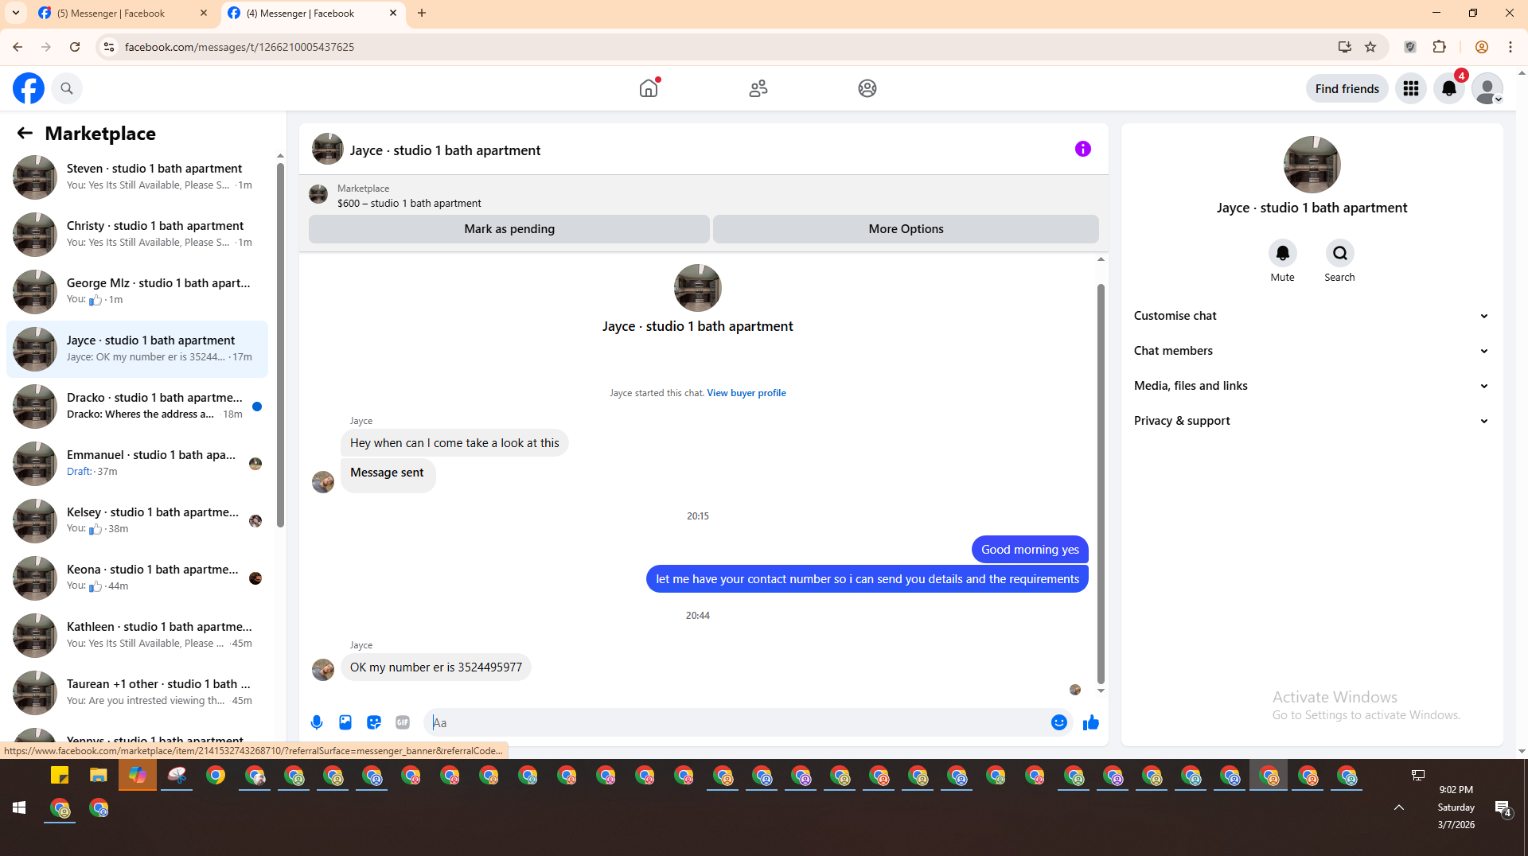Open Windows notification center
Viewport: 1528px width, 856px height.
click(1503, 809)
